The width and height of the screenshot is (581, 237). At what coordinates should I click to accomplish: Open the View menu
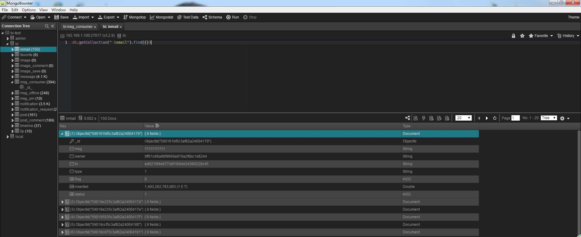point(44,10)
